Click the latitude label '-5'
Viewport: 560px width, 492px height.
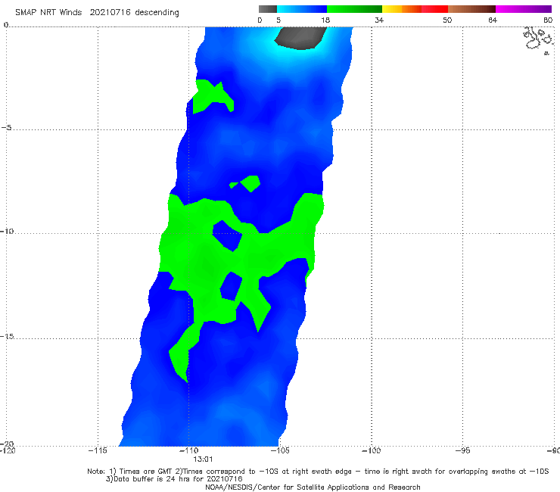[x=6, y=128]
